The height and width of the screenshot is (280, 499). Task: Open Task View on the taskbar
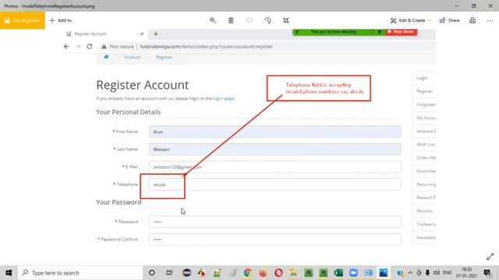(x=169, y=273)
